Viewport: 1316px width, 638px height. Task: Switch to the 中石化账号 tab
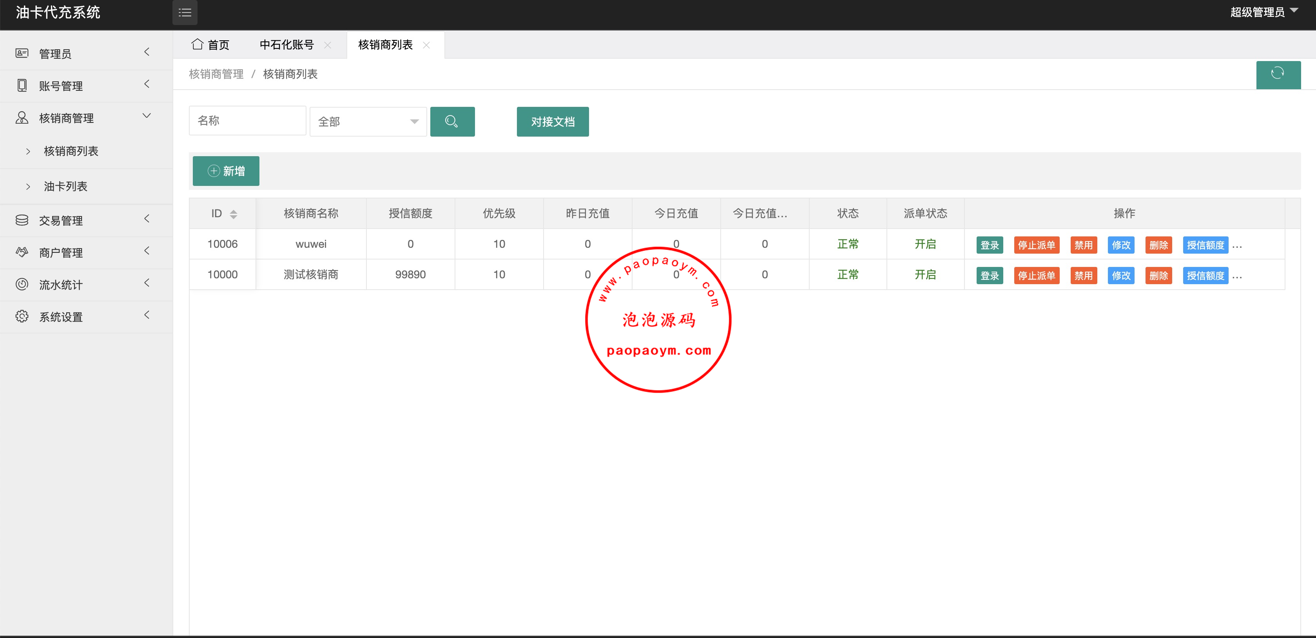(x=286, y=45)
